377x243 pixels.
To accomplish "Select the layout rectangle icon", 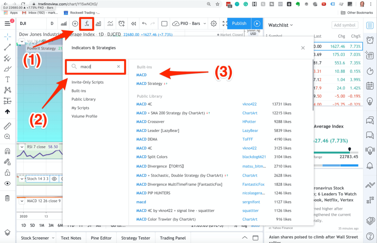I will click(165, 23).
